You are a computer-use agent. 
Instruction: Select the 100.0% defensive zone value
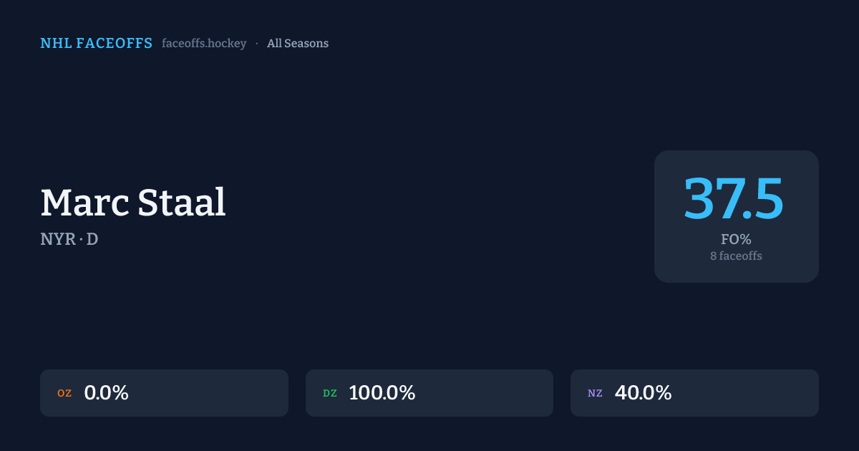tap(382, 393)
